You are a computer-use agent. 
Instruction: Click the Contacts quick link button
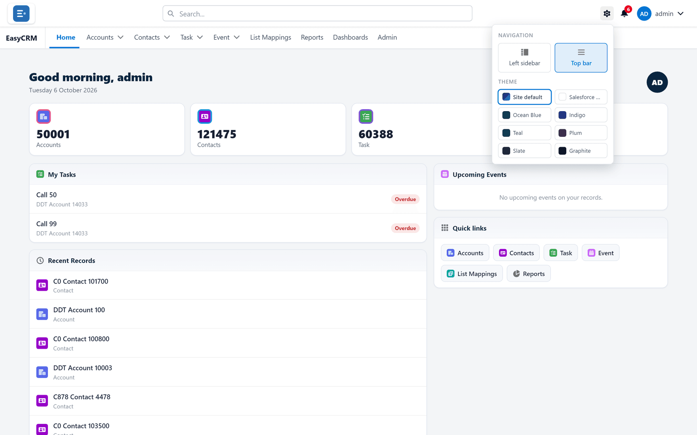(x=516, y=253)
